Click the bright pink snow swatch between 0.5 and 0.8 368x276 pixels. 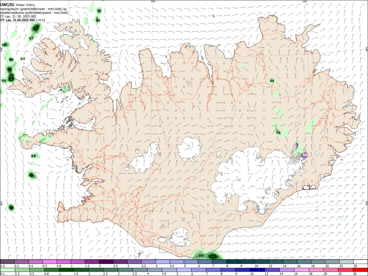(x=49, y=262)
